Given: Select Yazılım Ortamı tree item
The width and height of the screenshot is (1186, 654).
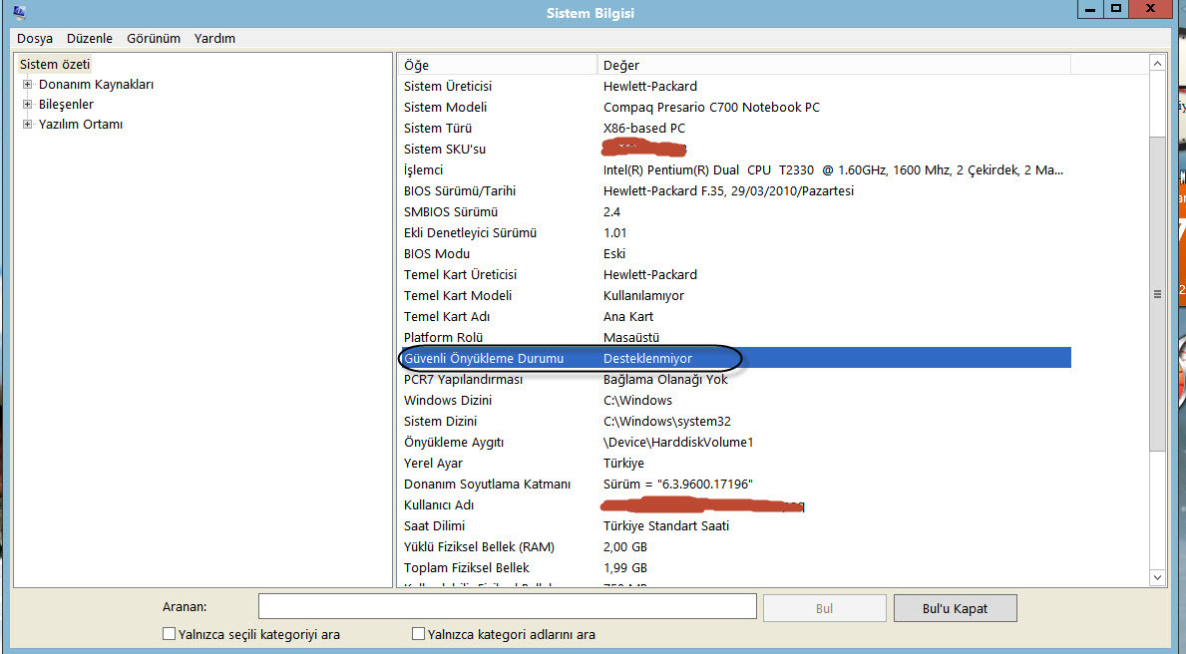Looking at the screenshot, I should point(81,124).
